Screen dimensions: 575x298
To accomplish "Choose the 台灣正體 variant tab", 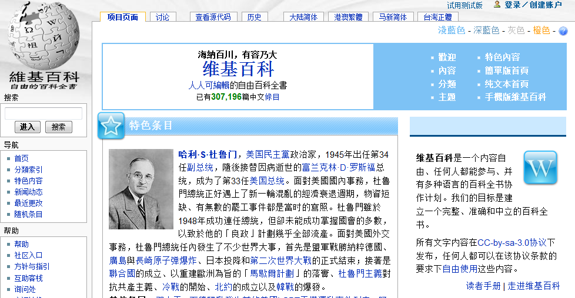I will point(438,17).
